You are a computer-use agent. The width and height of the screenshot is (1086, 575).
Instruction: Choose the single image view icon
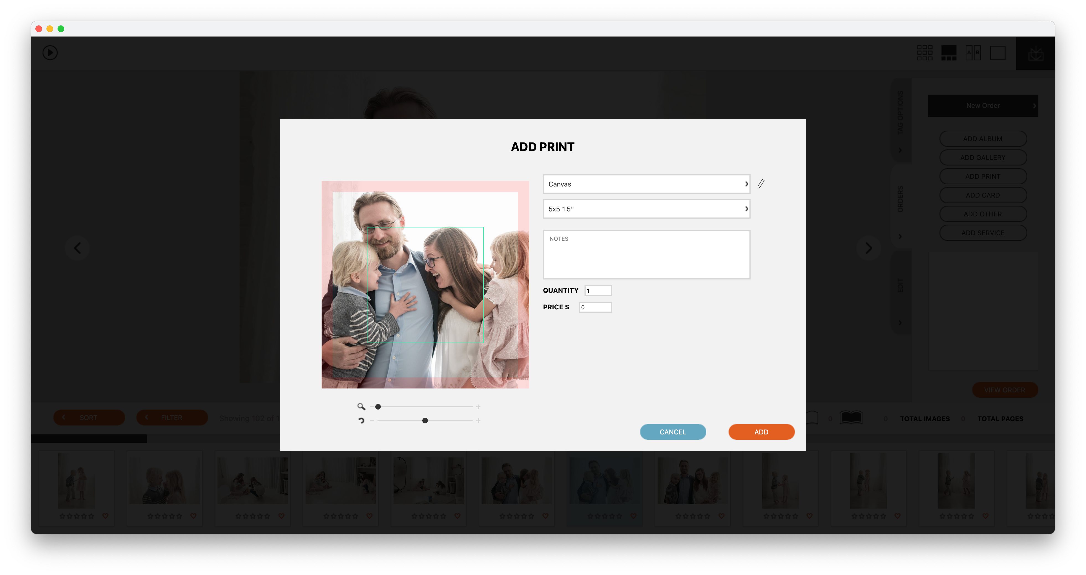(997, 53)
